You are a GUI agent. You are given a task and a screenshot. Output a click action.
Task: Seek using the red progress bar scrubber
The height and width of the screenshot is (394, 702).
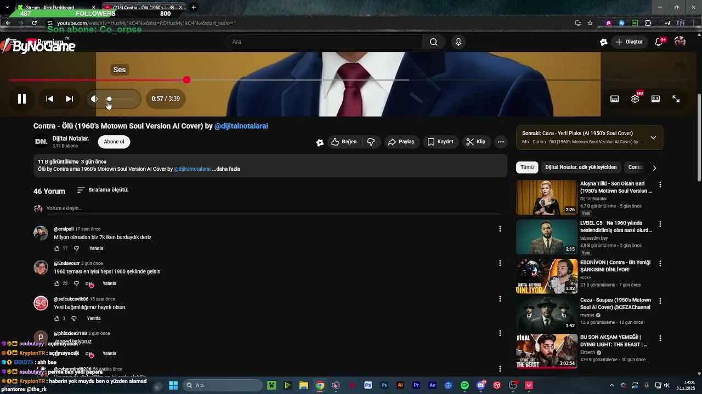point(187,80)
